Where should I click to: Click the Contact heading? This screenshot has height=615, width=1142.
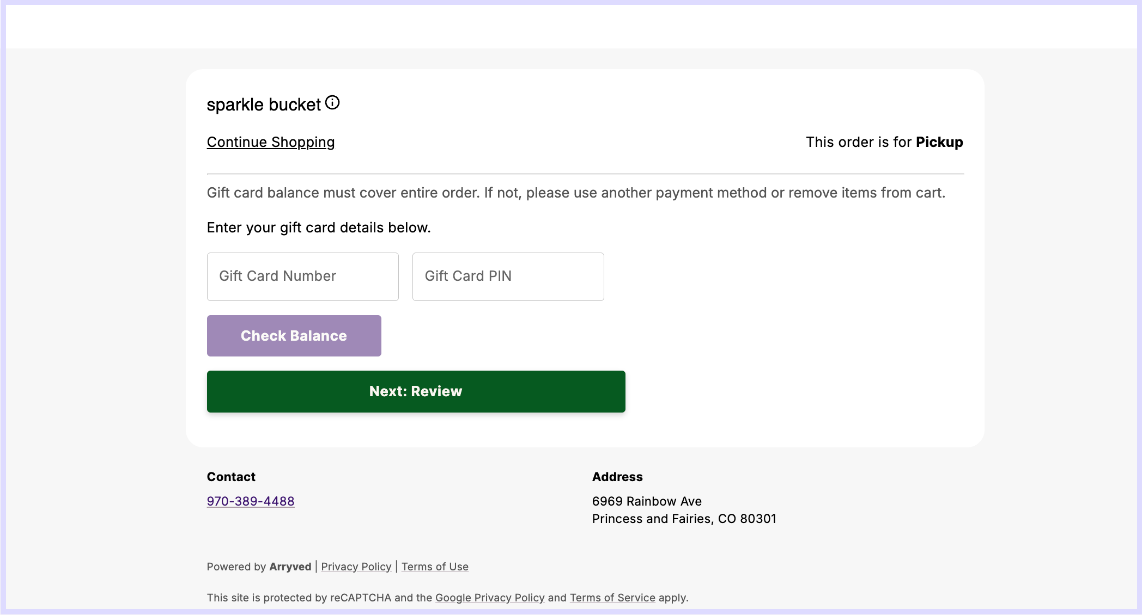pos(231,477)
